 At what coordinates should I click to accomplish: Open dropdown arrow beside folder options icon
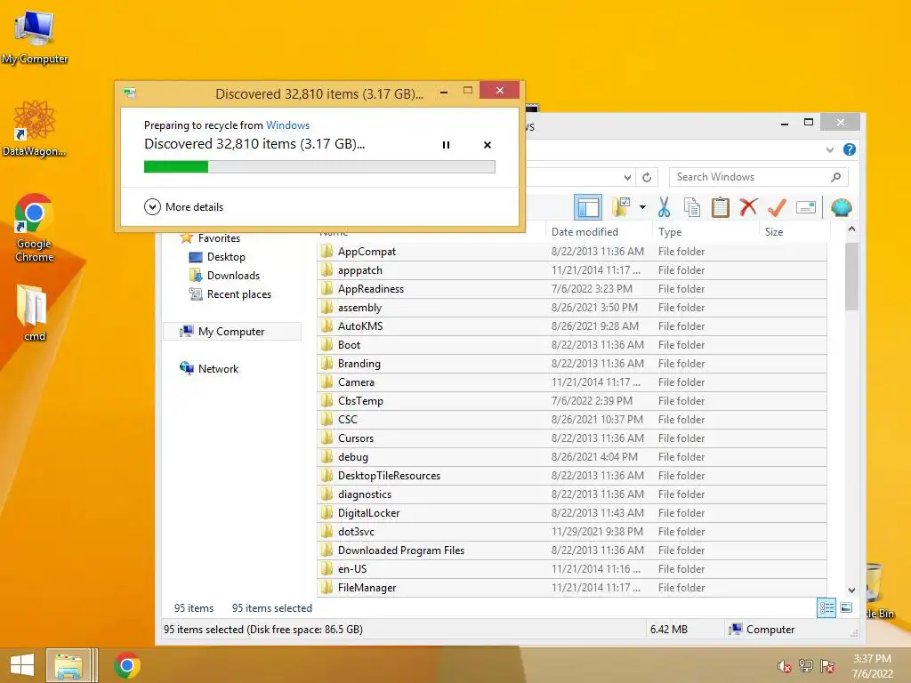click(642, 207)
